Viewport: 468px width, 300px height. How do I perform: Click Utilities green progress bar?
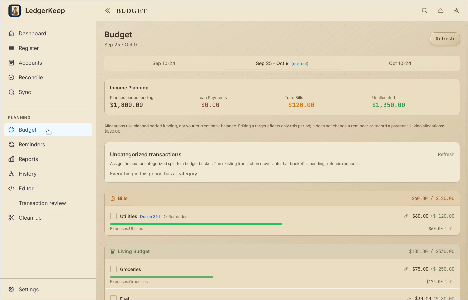pos(196,224)
